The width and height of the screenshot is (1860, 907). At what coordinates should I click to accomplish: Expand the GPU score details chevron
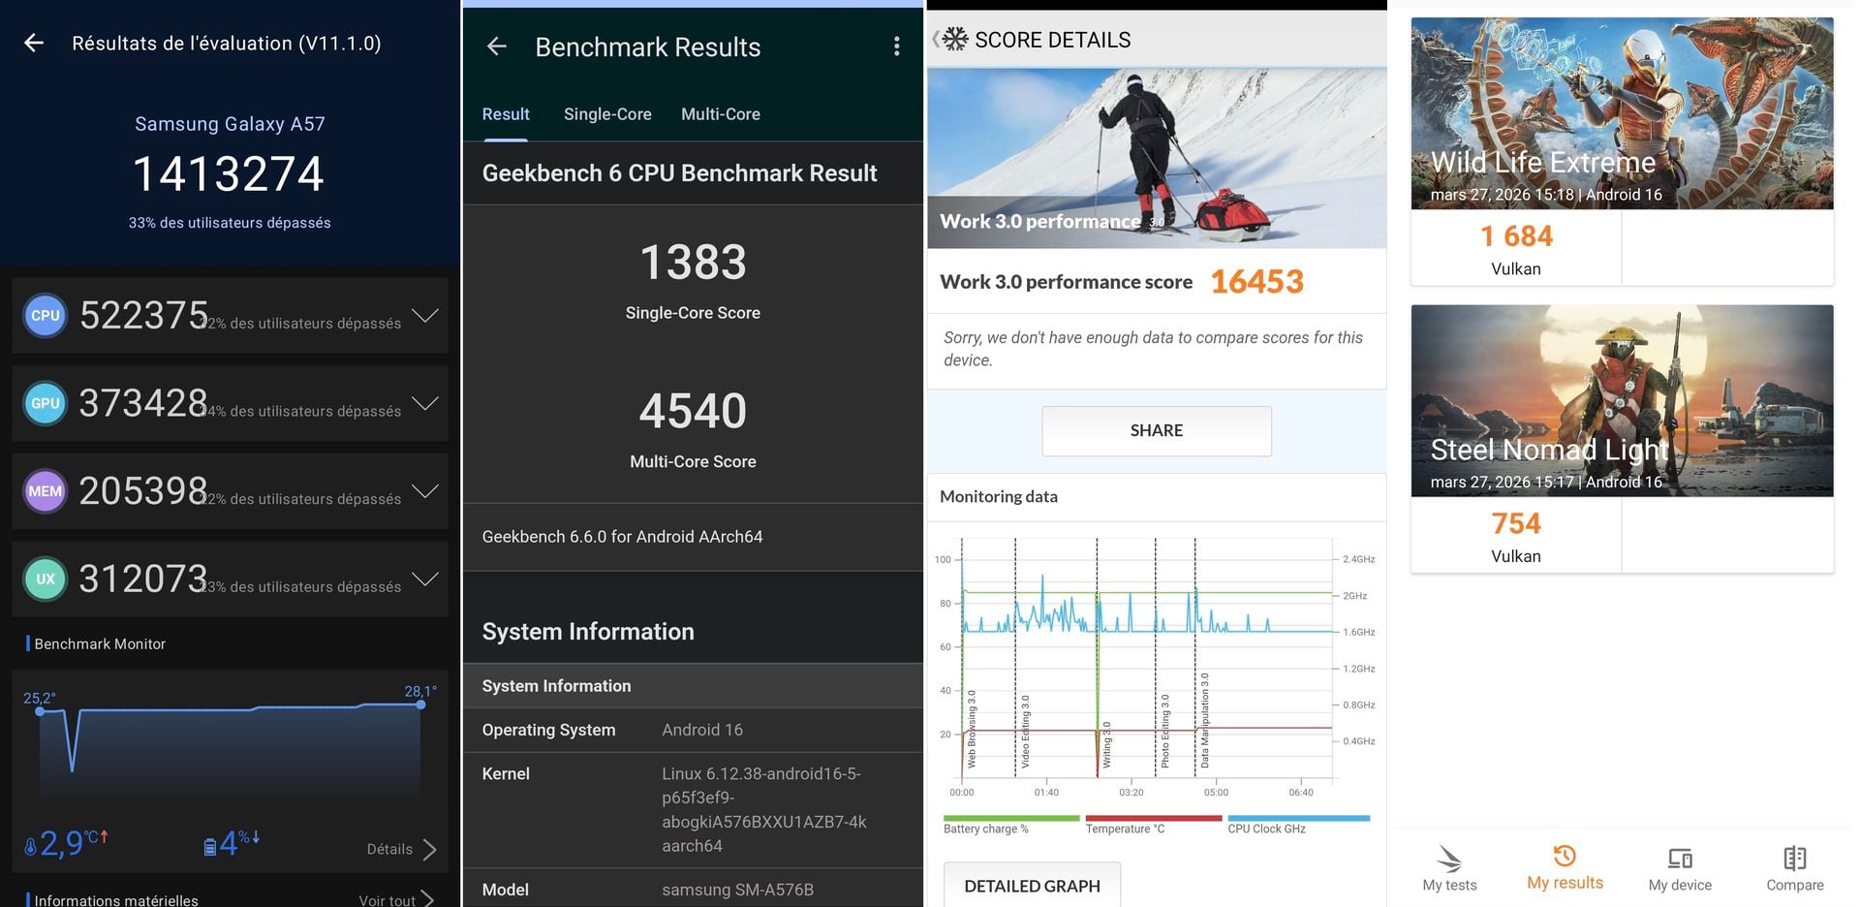[424, 403]
